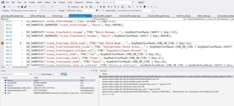Click the Save file icon
Screen dimensions: 234x106
coord(22,7)
